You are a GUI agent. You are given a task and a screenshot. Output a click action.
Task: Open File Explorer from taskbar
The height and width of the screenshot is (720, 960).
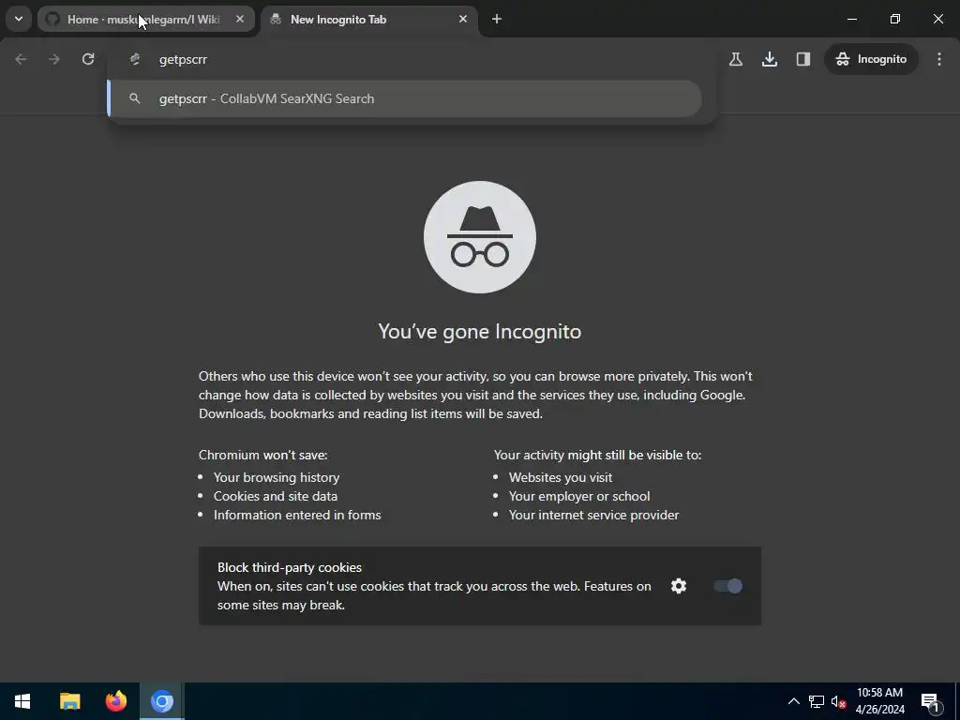coord(69,701)
